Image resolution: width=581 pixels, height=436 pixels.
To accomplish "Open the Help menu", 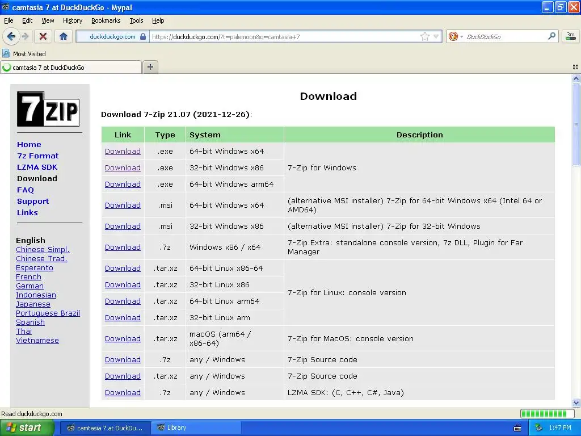I will (x=158, y=20).
